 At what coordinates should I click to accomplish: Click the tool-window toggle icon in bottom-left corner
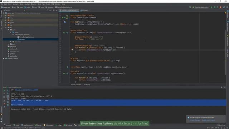click(1, 128)
